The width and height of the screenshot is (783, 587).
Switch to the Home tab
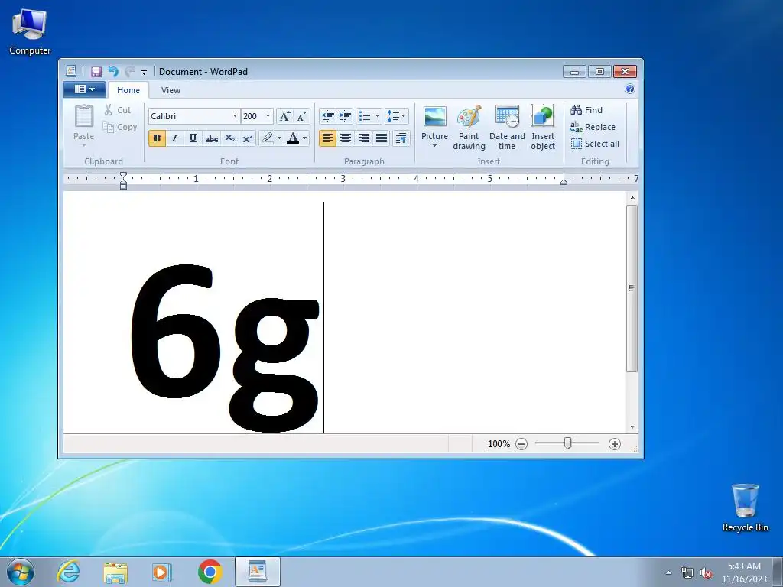pyautogui.click(x=128, y=90)
